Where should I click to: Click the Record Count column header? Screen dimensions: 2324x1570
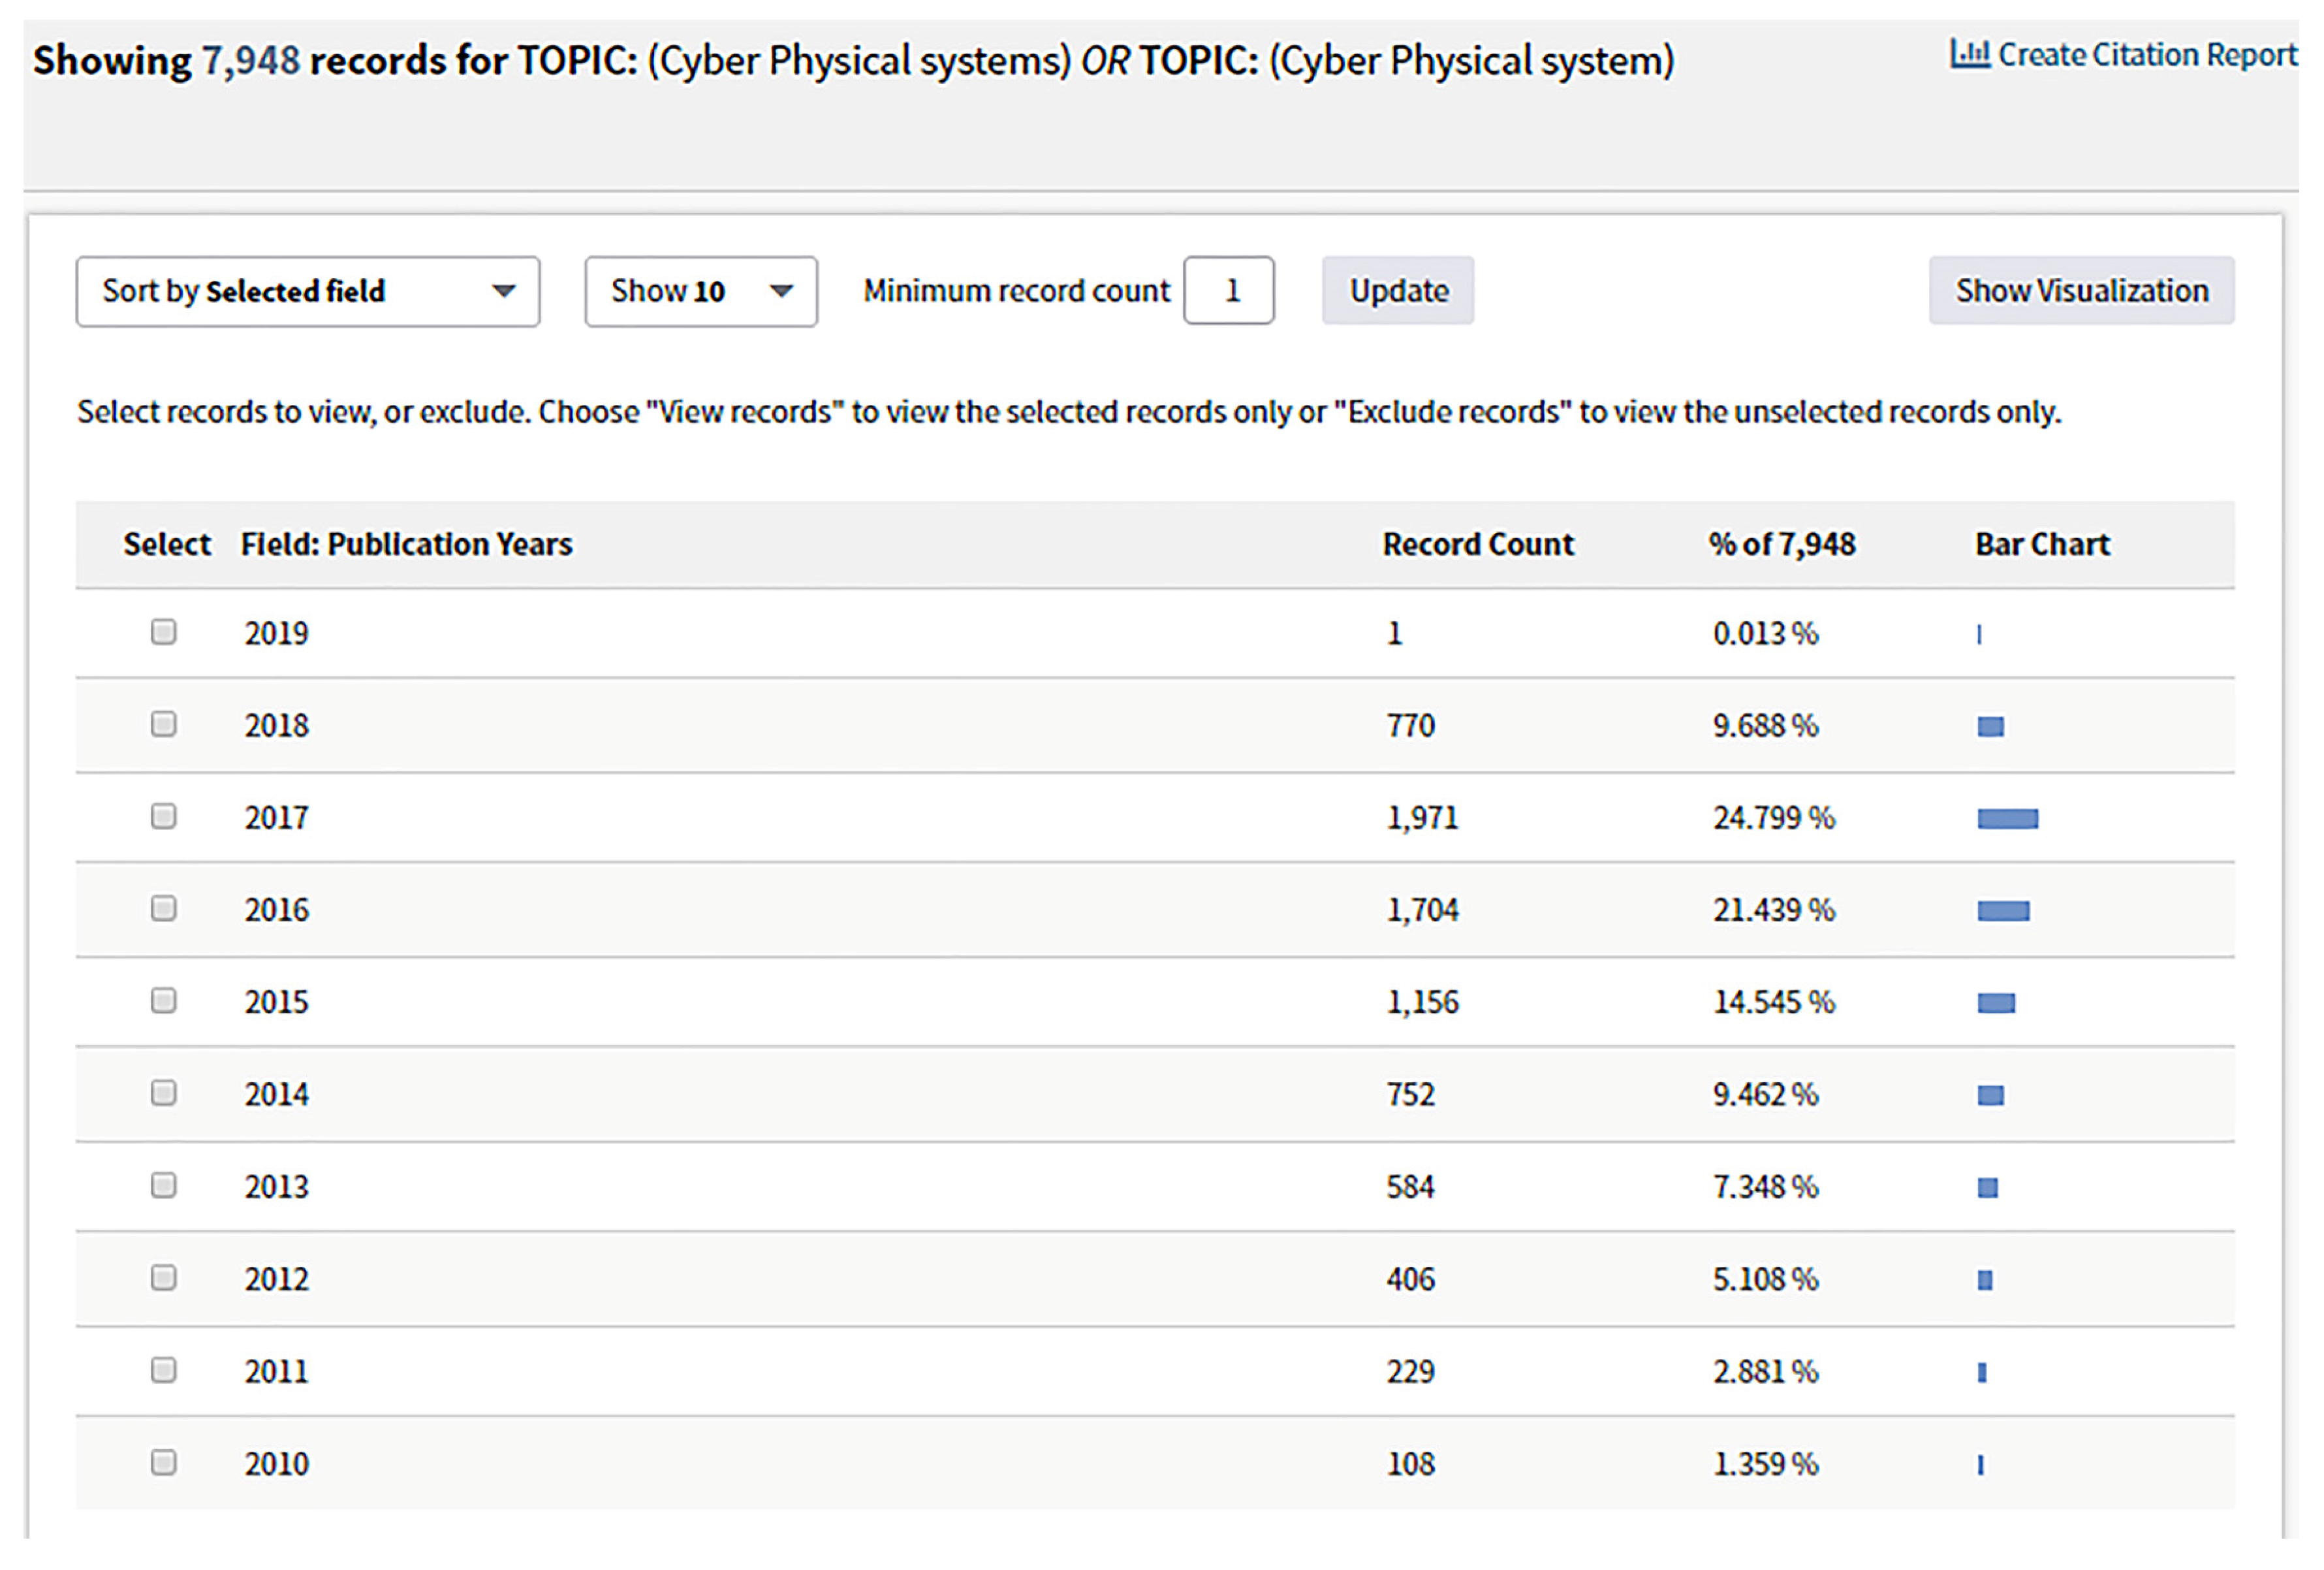(1478, 543)
